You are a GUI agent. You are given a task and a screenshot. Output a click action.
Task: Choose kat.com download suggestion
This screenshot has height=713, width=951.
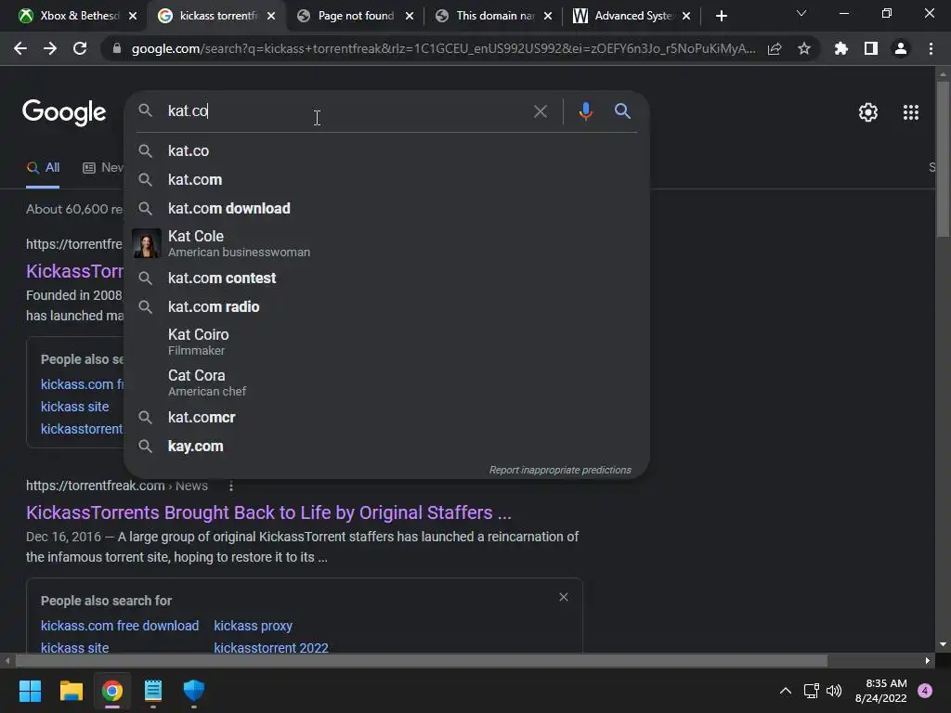coord(386,209)
